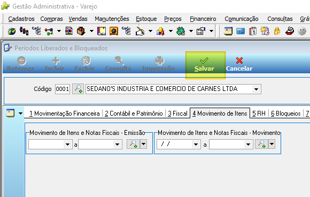The image size is (310, 197).
Task: Expand the arrow next to colored blocks icon
Action: click(x=170, y=31)
